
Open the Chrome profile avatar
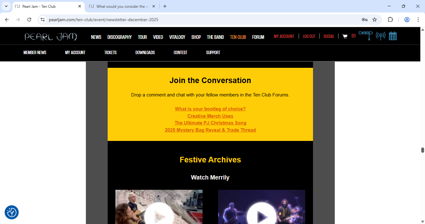(407, 20)
